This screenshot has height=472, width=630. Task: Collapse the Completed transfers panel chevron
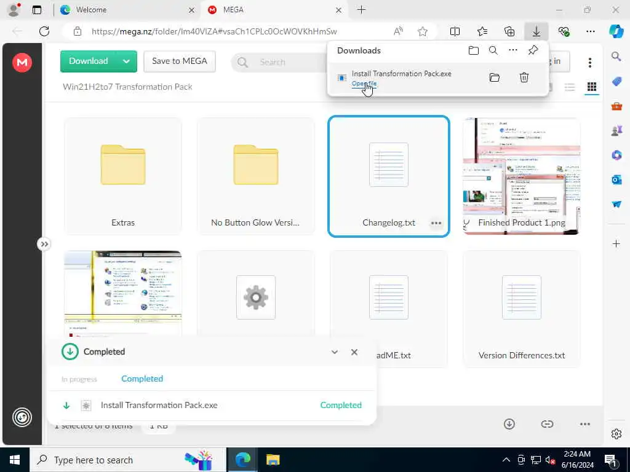tap(334, 352)
